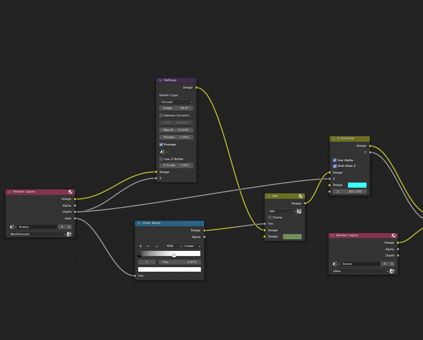Collapse the Z Combine node
Image resolution: width=423 pixels, height=340 pixels.
click(x=333, y=138)
